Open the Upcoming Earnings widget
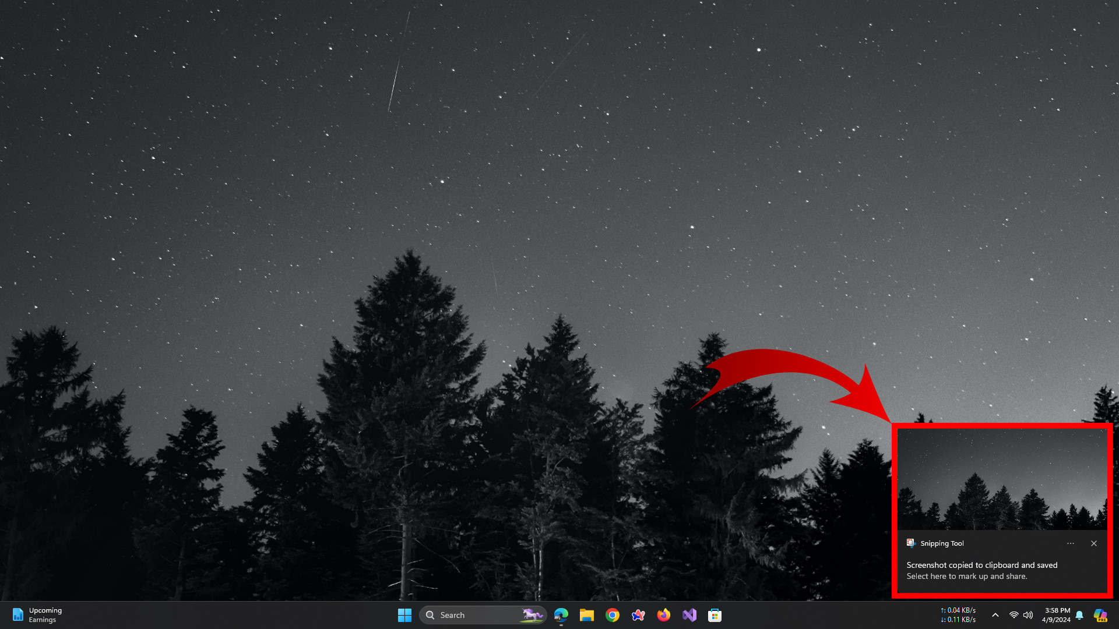Screen dimensions: 1119x629 [36, 615]
